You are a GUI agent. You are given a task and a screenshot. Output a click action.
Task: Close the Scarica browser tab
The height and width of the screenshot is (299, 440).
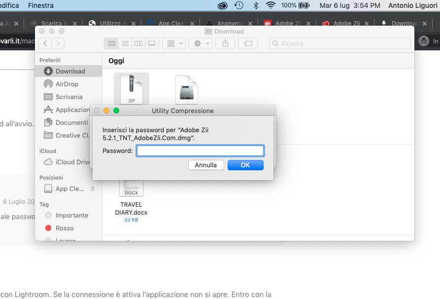coord(75,24)
